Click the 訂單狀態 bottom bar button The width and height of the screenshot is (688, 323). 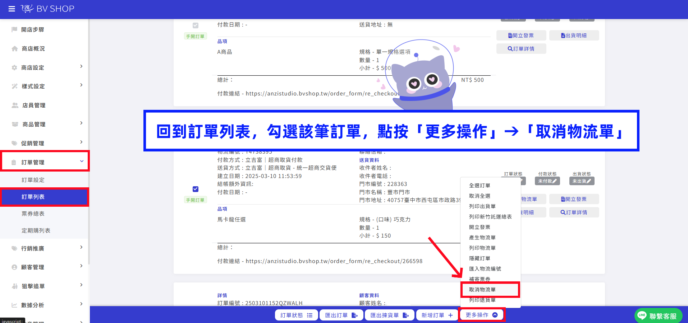coord(297,315)
